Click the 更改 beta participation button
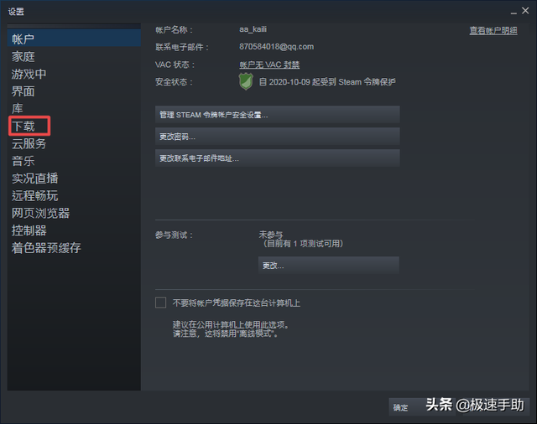The image size is (537, 424). coord(329,266)
